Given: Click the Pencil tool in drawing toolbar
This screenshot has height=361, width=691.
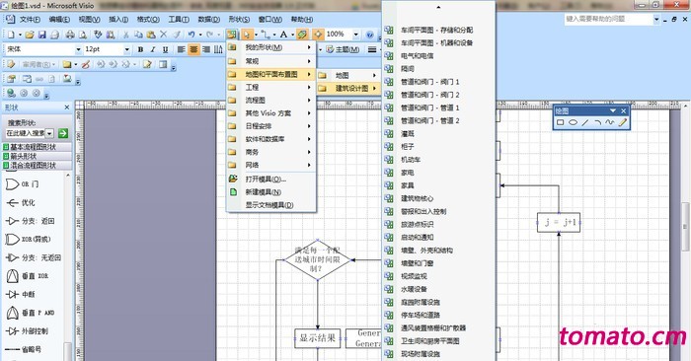Looking at the screenshot, I should click(622, 122).
